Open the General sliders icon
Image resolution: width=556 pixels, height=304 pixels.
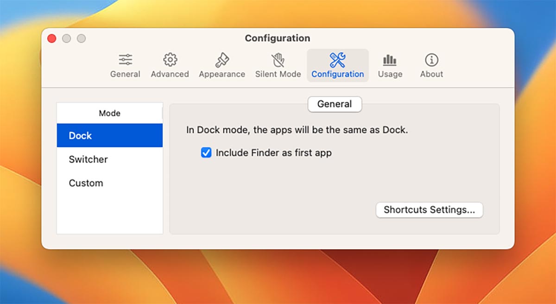[125, 60]
